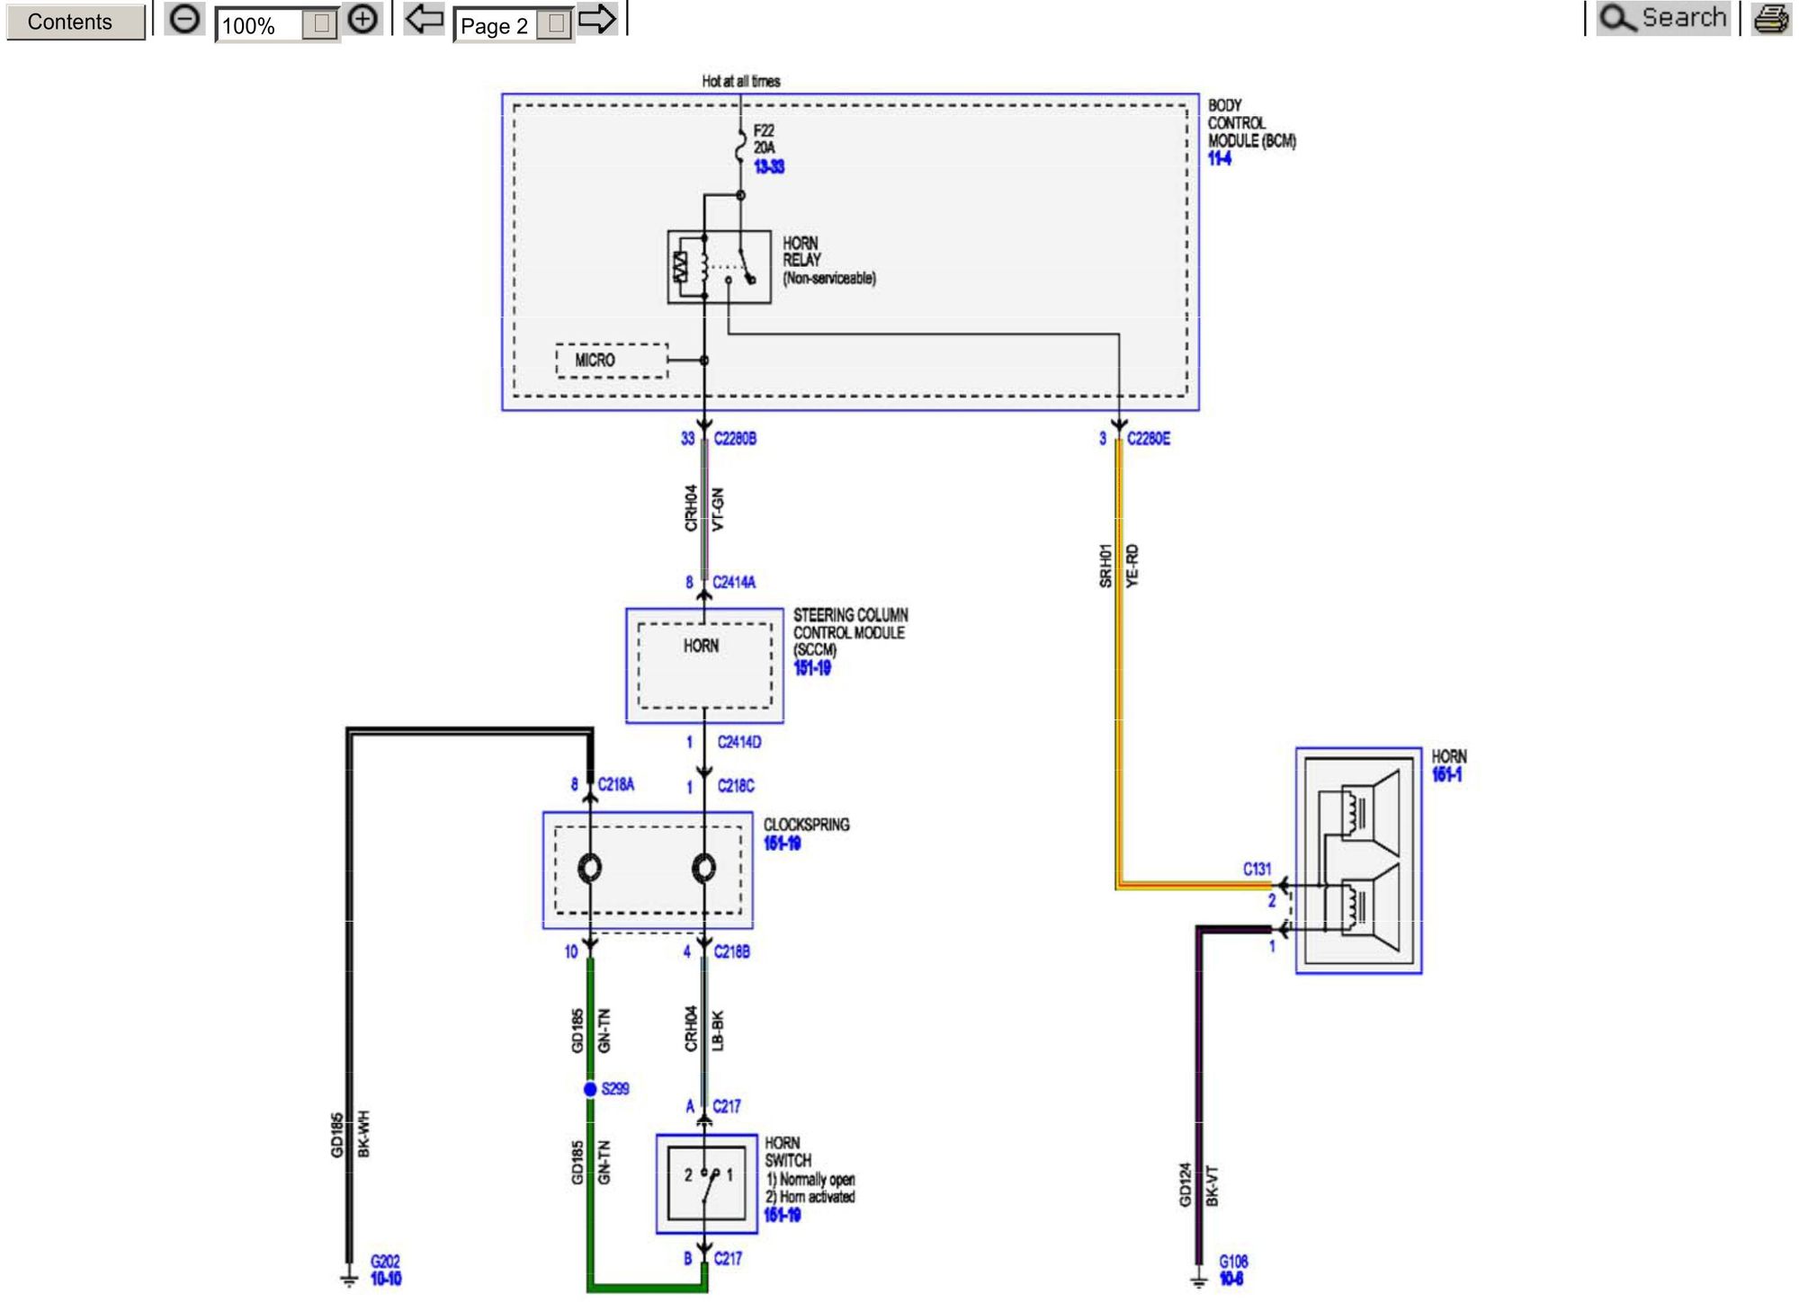The image size is (1799, 1312).
Task: Click the zoom in plus icon
Action: pos(362,19)
